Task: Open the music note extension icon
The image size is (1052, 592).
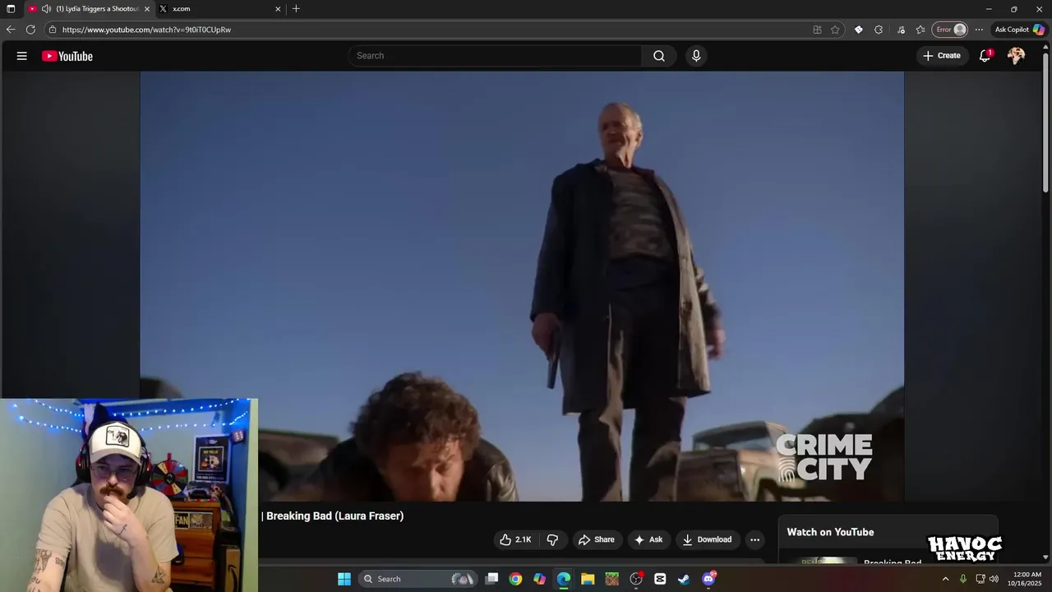Action: point(901,30)
